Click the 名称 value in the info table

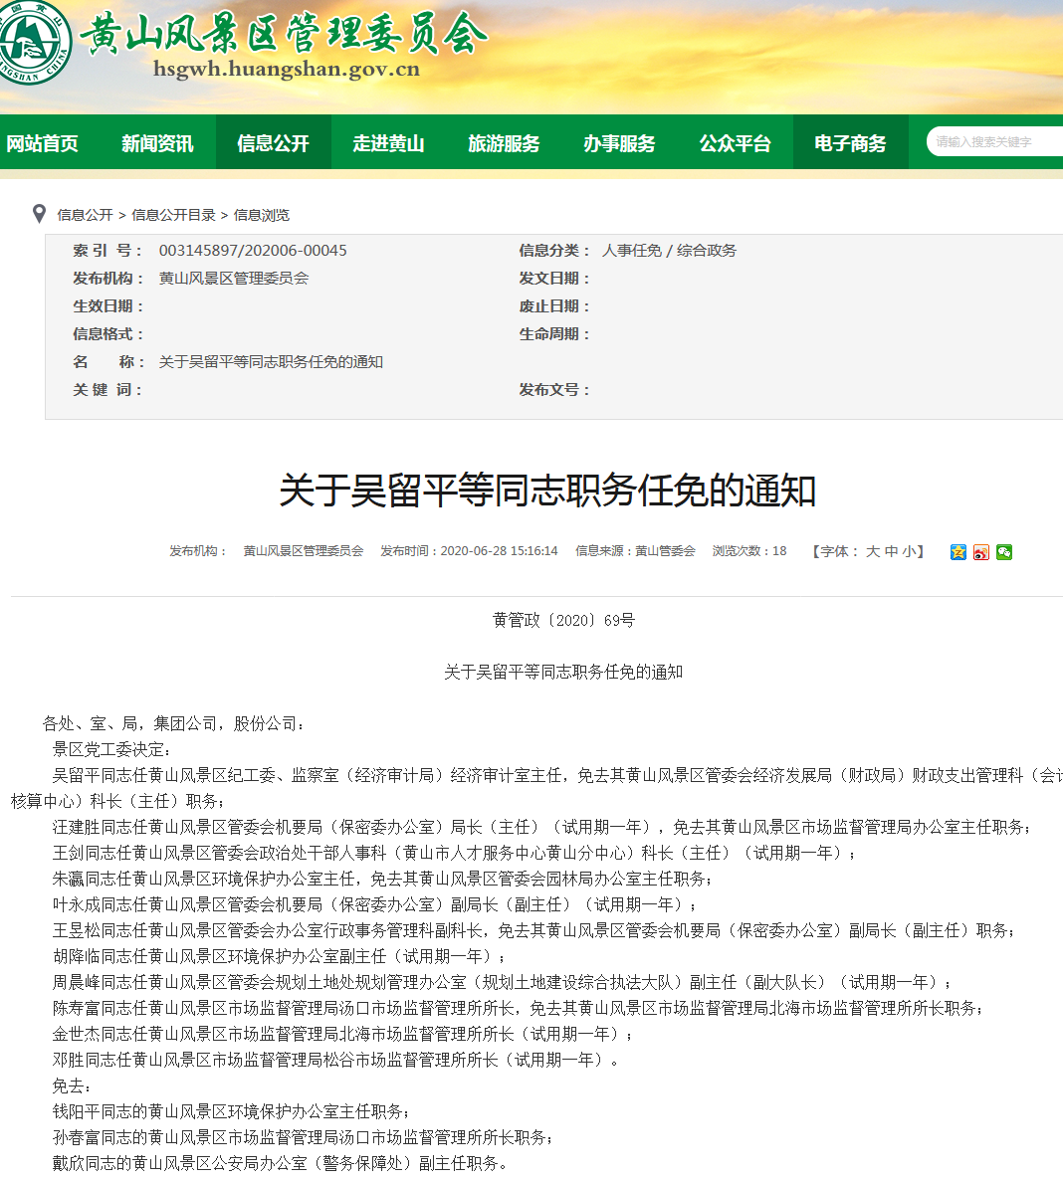pyautogui.click(x=271, y=362)
